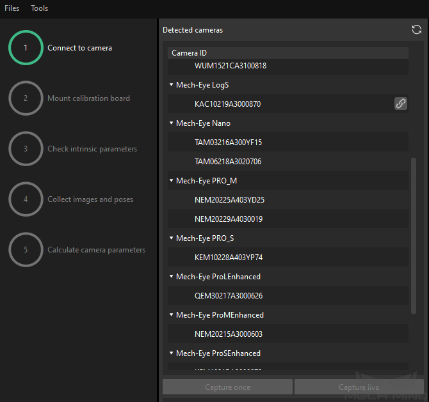Viewport: 429px width, 402px height.
Task: Click the camera list vertical scrollbar
Action: 414,236
